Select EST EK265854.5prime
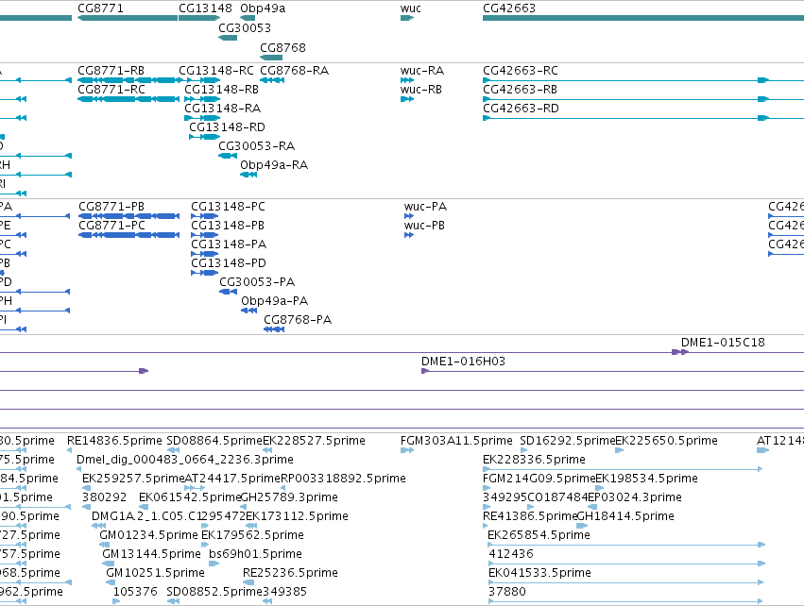Screen dimensions: 804x606 point(539,535)
